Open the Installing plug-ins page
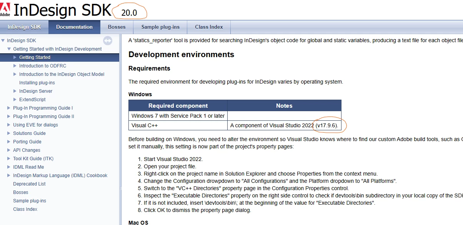The image size is (463, 225). 37,83
